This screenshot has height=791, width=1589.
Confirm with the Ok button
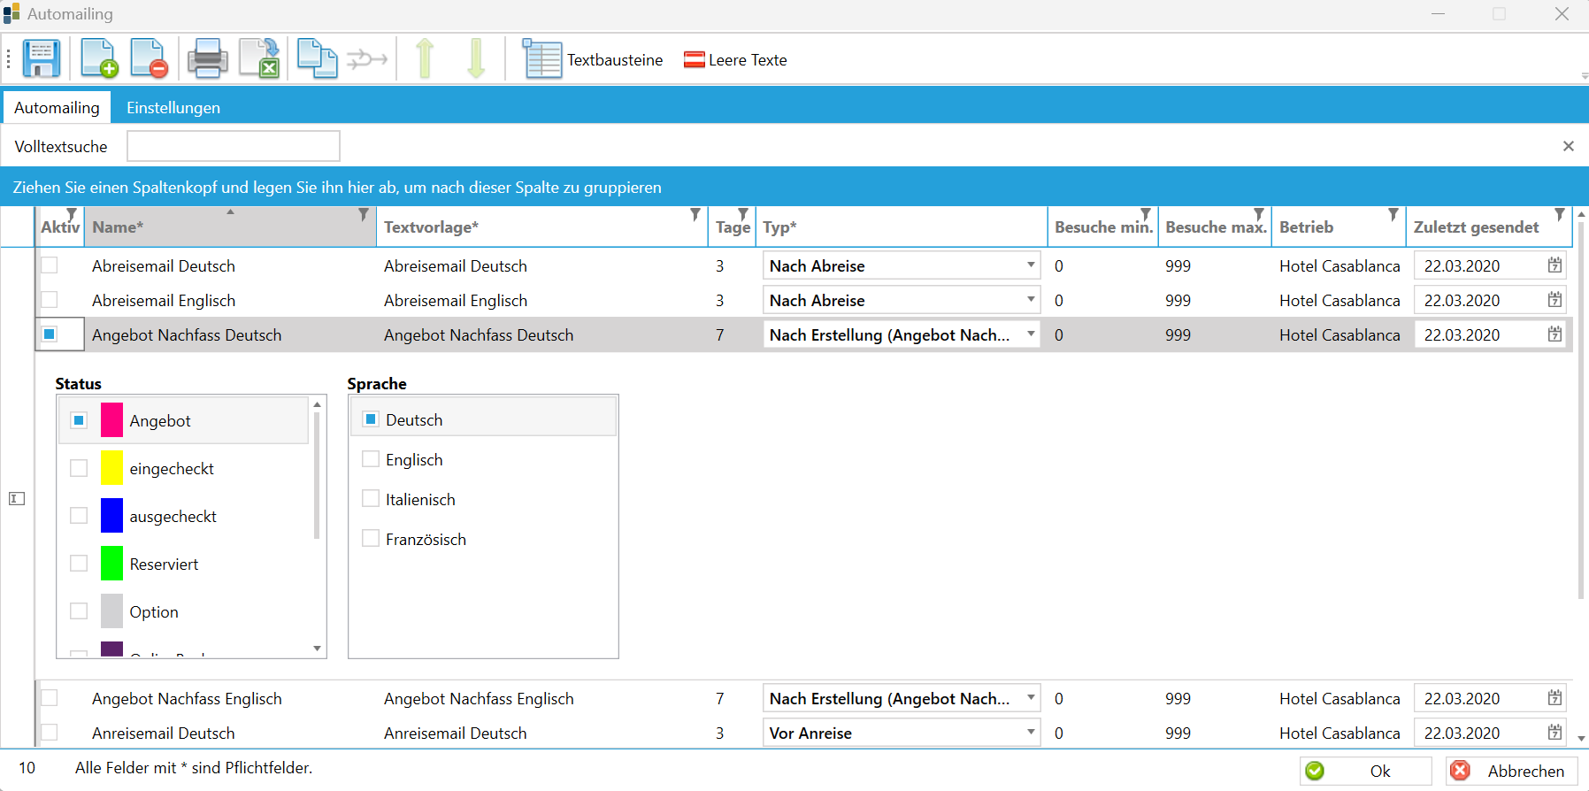point(1365,771)
